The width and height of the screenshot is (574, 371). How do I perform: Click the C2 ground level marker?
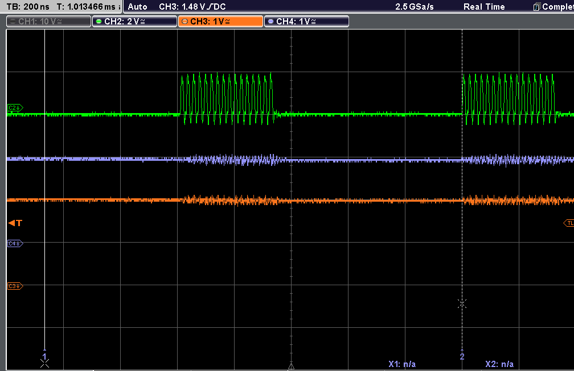15,108
